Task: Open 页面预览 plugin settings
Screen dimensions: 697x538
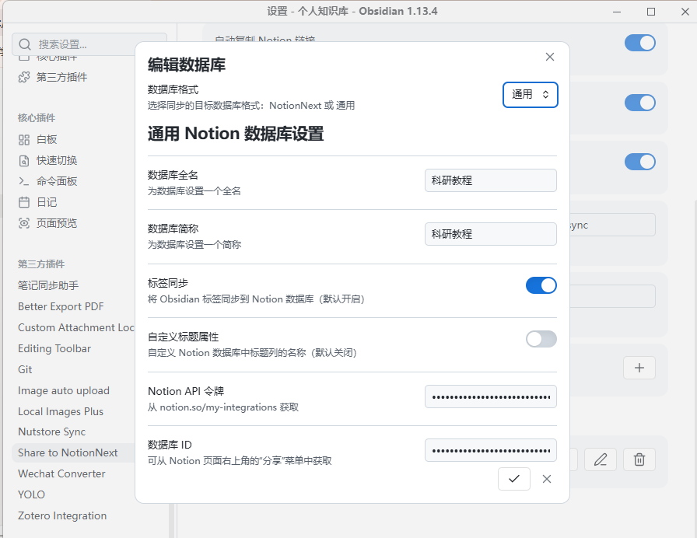Action: tap(57, 223)
